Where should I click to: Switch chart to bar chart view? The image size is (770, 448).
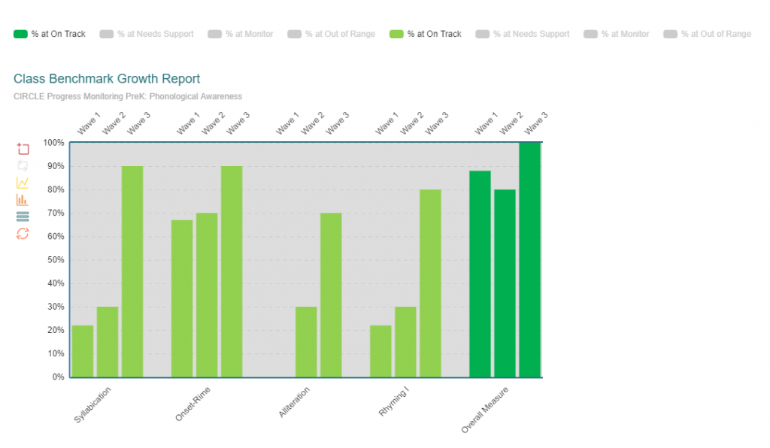[x=23, y=199]
